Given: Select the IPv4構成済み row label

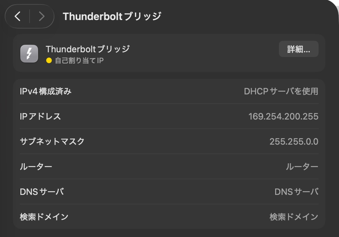Looking at the screenshot, I should pyautogui.click(x=46, y=91).
